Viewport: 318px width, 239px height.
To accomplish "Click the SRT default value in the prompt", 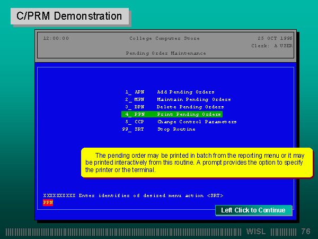I will click(215, 195).
